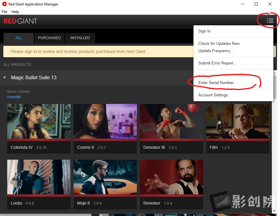Open the File menu

(x=5, y=11)
